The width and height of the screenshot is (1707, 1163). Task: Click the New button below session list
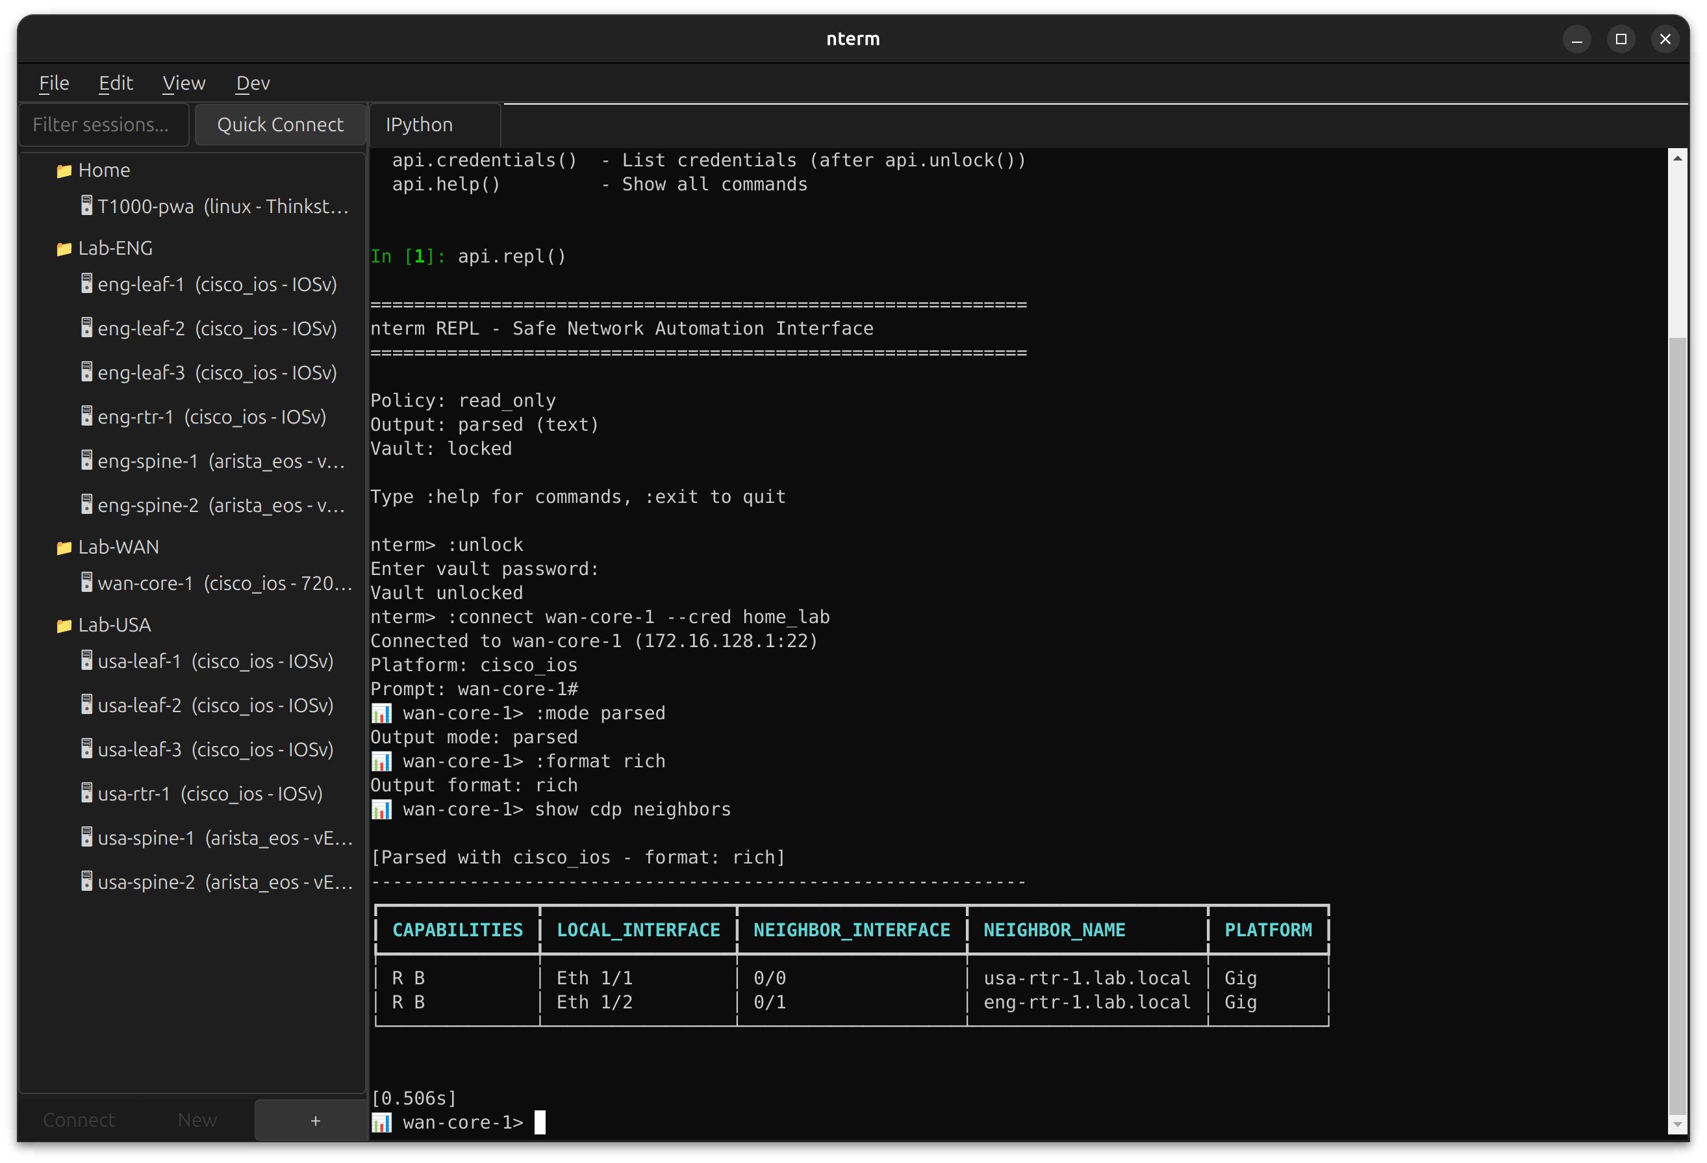(x=197, y=1119)
